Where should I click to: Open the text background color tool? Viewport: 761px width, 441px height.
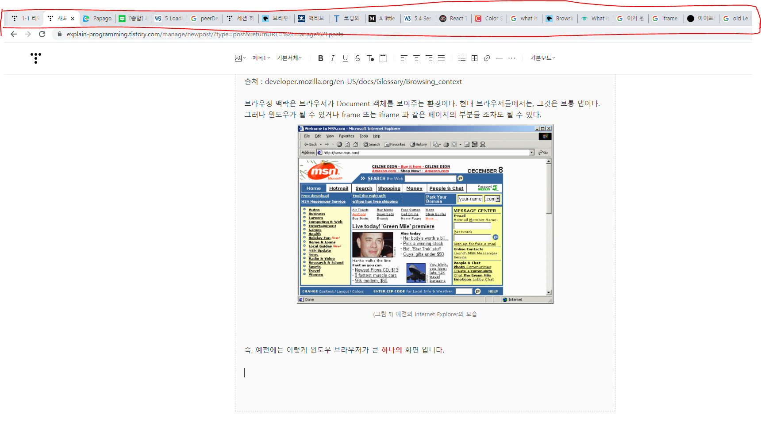[x=383, y=58]
